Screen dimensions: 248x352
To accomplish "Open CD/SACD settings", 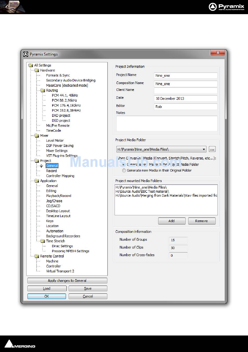I will [53, 206].
